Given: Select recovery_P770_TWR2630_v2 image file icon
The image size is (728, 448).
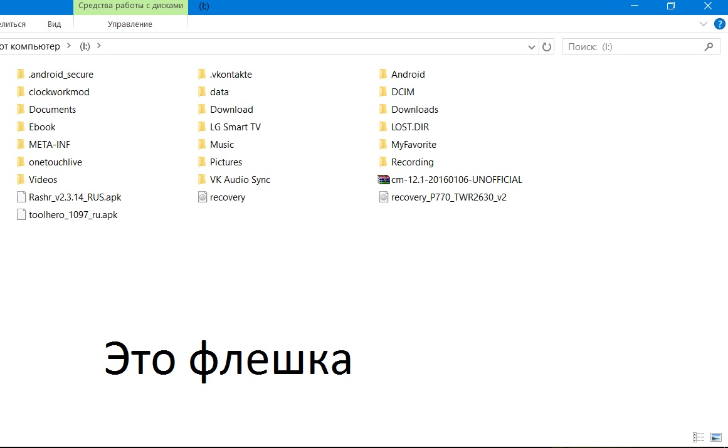Looking at the screenshot, I should click(384, 197).
